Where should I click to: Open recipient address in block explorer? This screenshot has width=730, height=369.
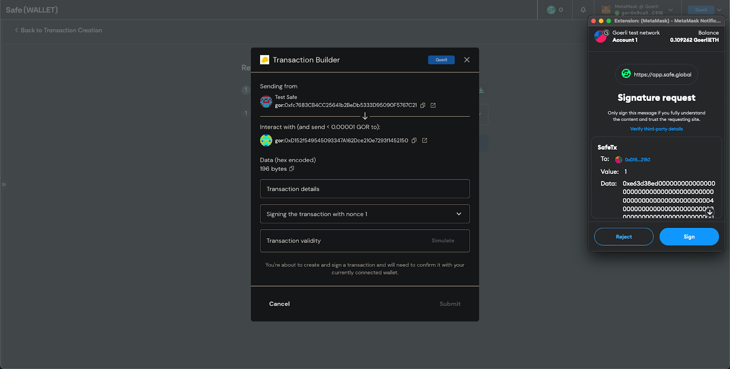[424, 141]
